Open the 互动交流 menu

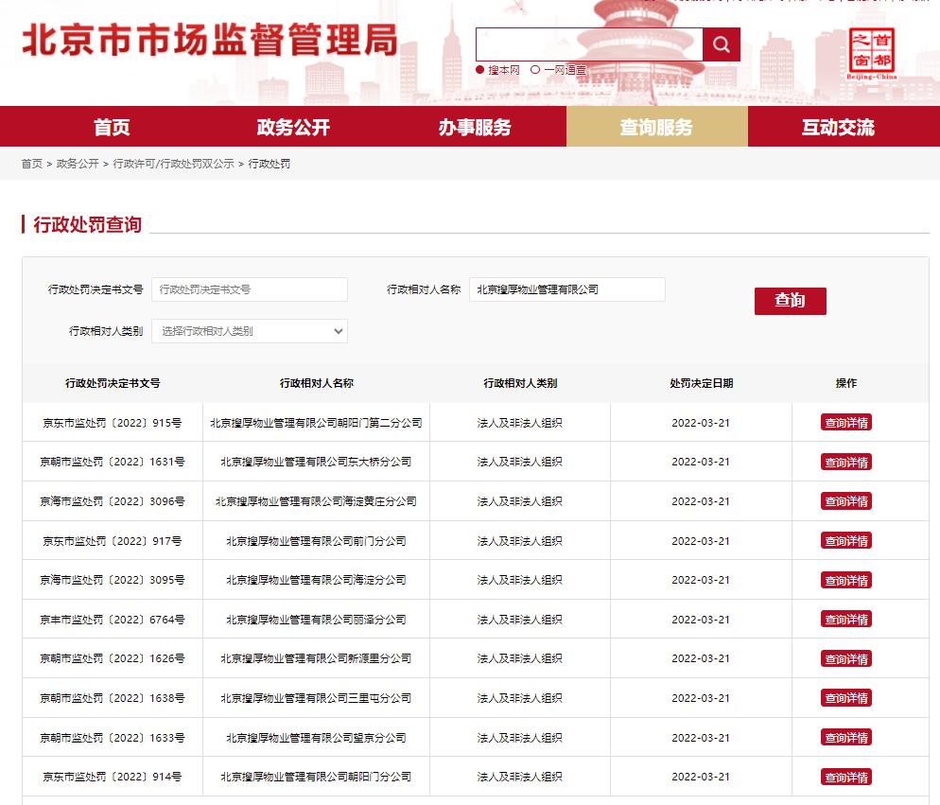click(x=840, y=126)
